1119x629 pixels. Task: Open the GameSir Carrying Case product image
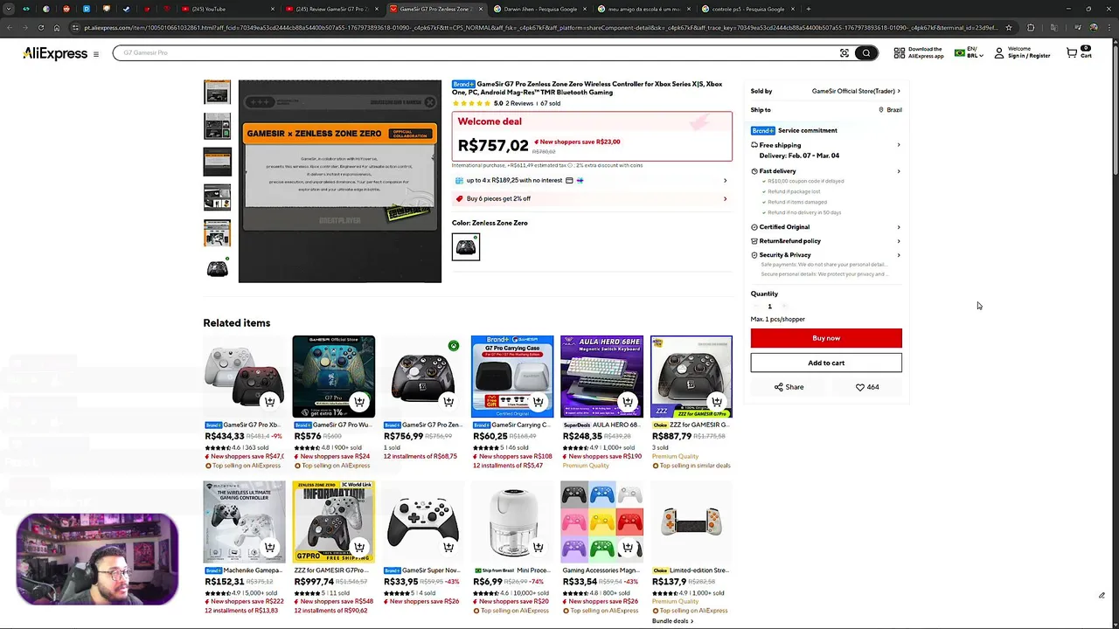pyautogui.click(x=512, y=377)
